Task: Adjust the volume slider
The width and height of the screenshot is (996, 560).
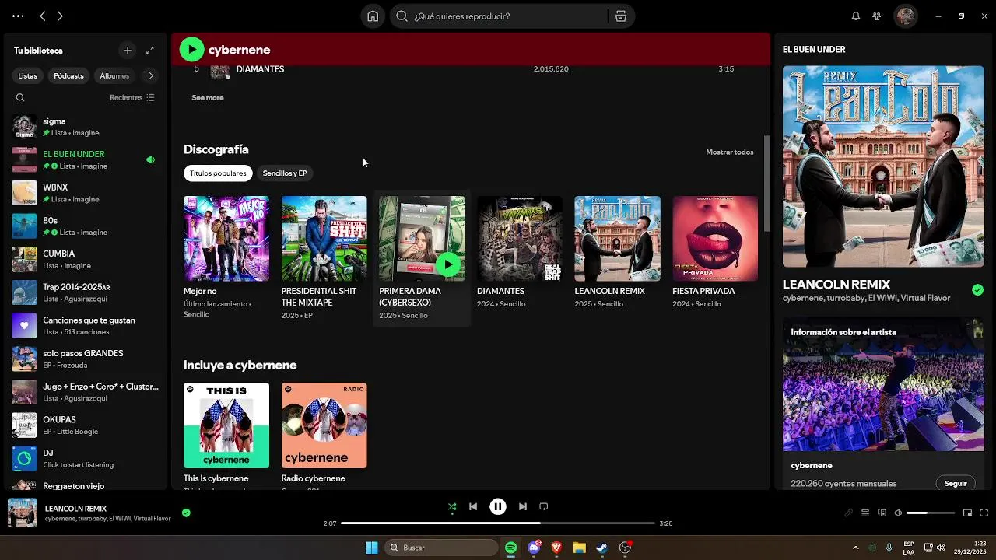Action: 931,513
